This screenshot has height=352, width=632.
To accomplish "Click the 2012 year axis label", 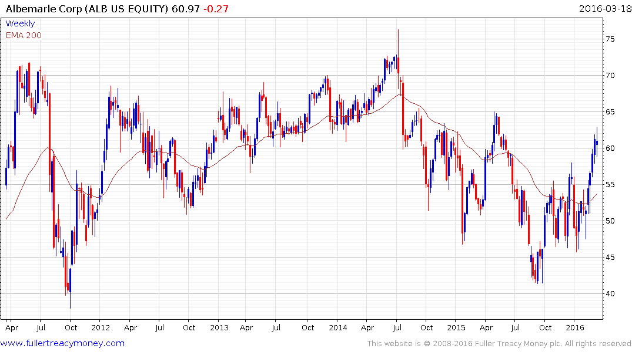I will pyautogui.click(x=101, y=327).
